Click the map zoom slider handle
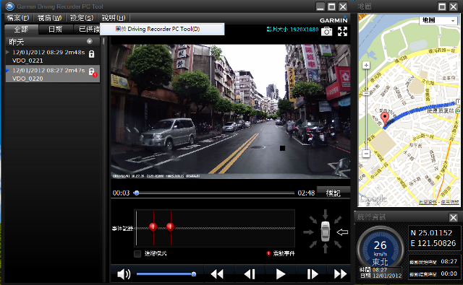This screenshot has height=285, width=463. pyautogui.click(x=366, y=93)
